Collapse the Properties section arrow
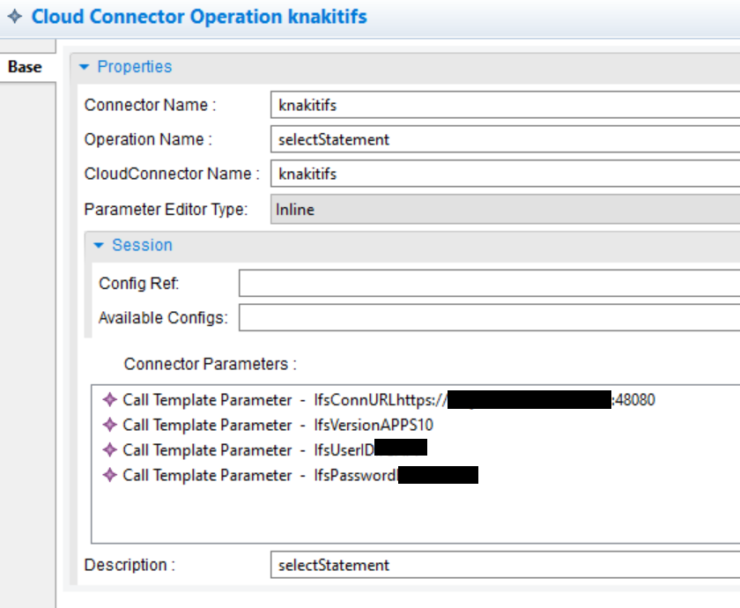Image resolution: width=740 pixels, height=608 pixels. (85, 67)
